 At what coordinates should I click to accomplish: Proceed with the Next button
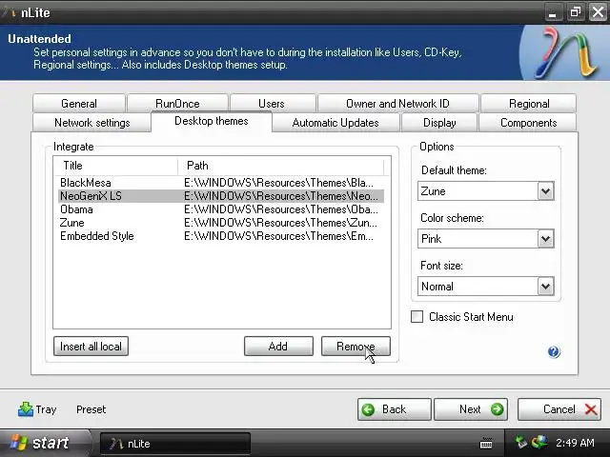[471, 409]
